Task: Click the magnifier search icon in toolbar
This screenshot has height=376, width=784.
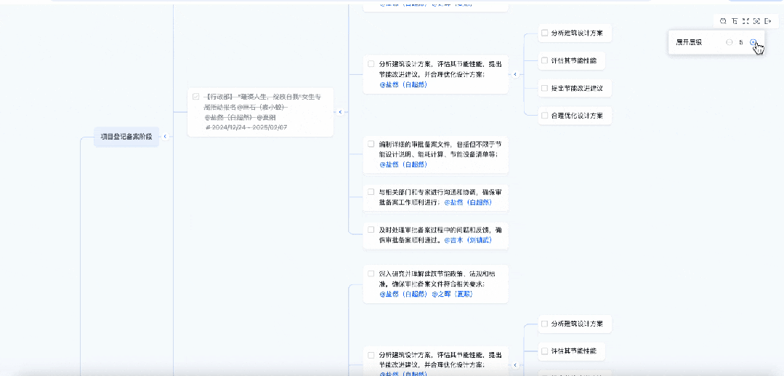Action: click(723, 21)
